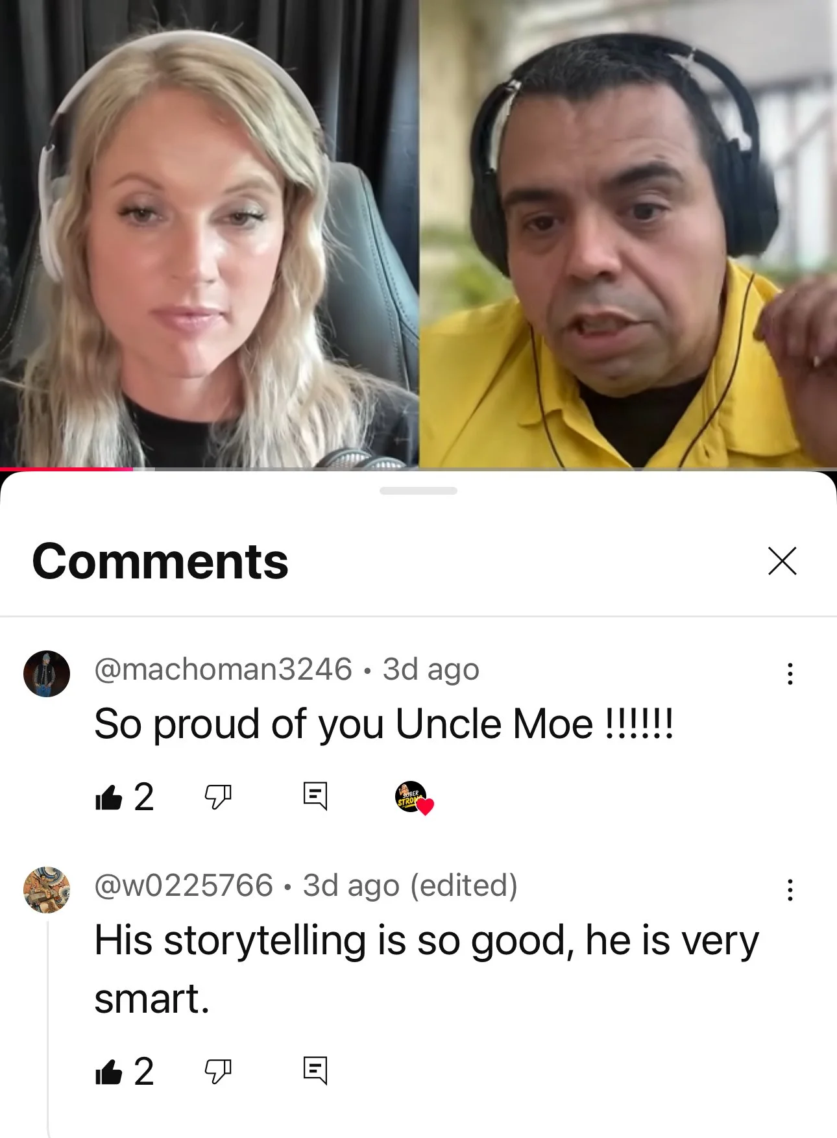
Task: Tap the @w0225766 username
Action: coord(184,885)
